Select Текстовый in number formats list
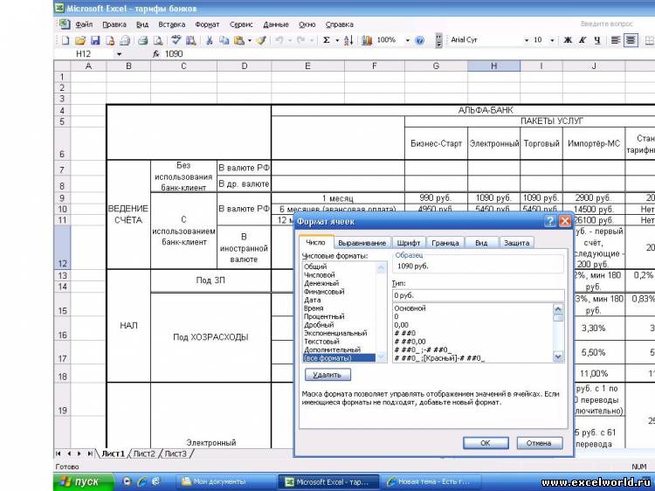The image size is (655, 491). (x=321, y=342)
